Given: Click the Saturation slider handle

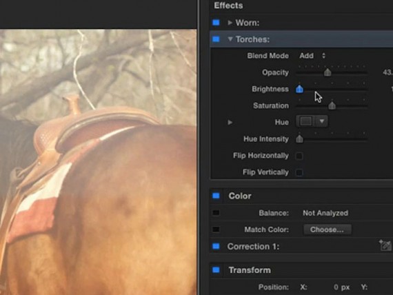Looking at the screenshot, I should pos(332,106).
